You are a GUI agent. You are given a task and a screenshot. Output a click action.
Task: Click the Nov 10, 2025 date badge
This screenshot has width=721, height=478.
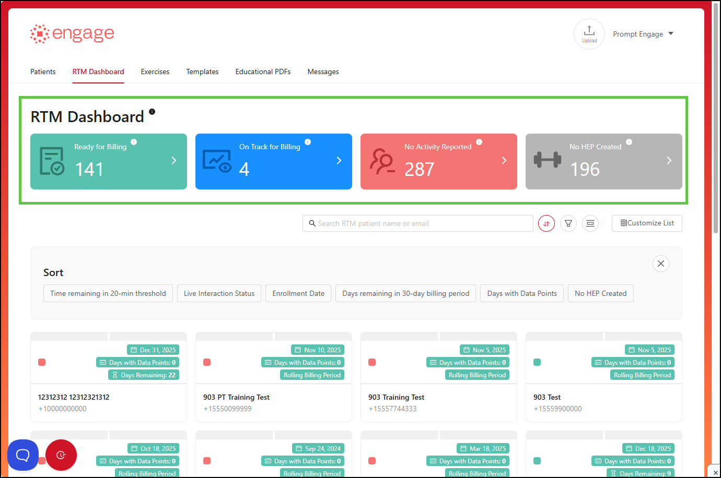pyautogui.click(x=318, y=350)
